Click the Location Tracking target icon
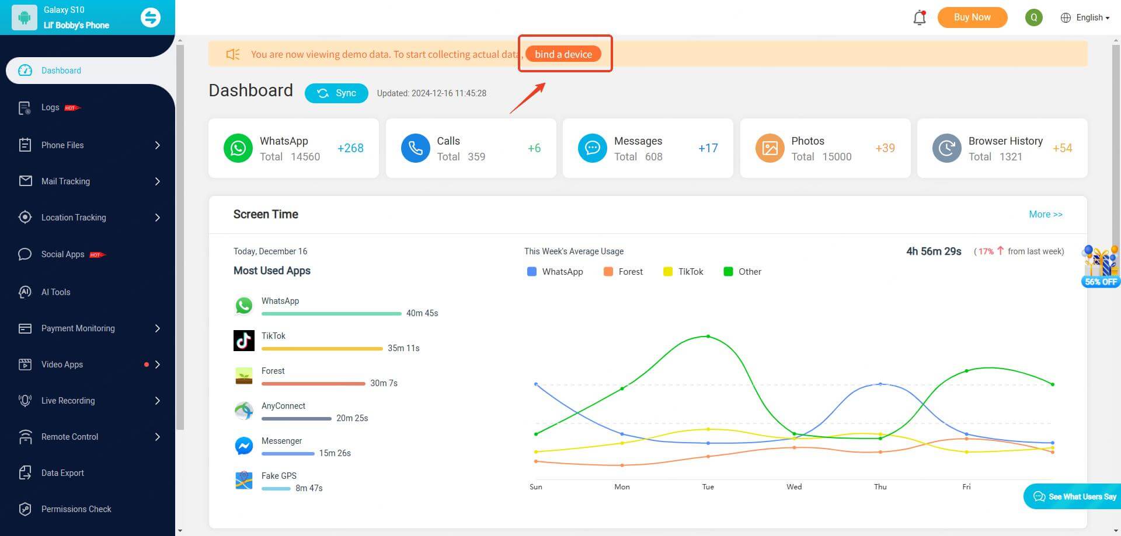The width and height of the screenshot is (1121, 536). (25, 218)
